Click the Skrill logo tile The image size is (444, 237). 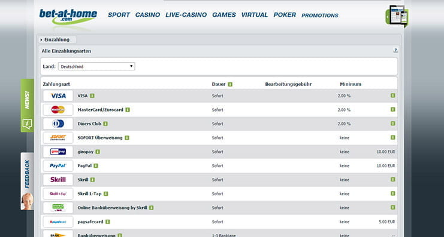(x=58, y=180)
